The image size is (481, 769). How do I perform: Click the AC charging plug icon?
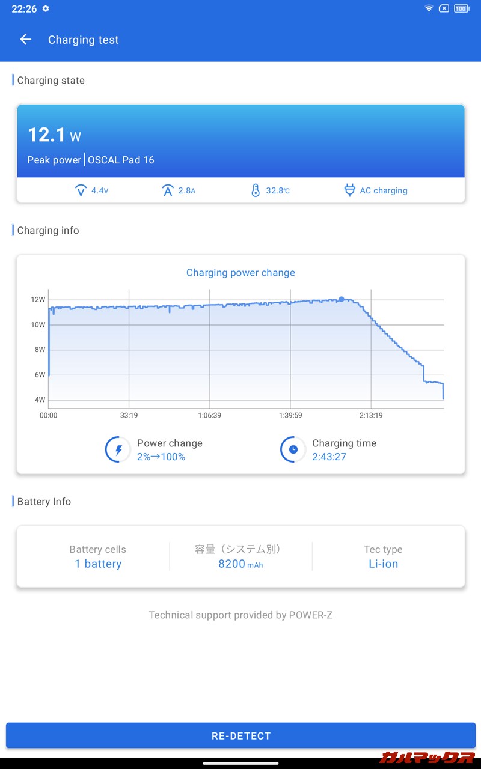[349, 190]
